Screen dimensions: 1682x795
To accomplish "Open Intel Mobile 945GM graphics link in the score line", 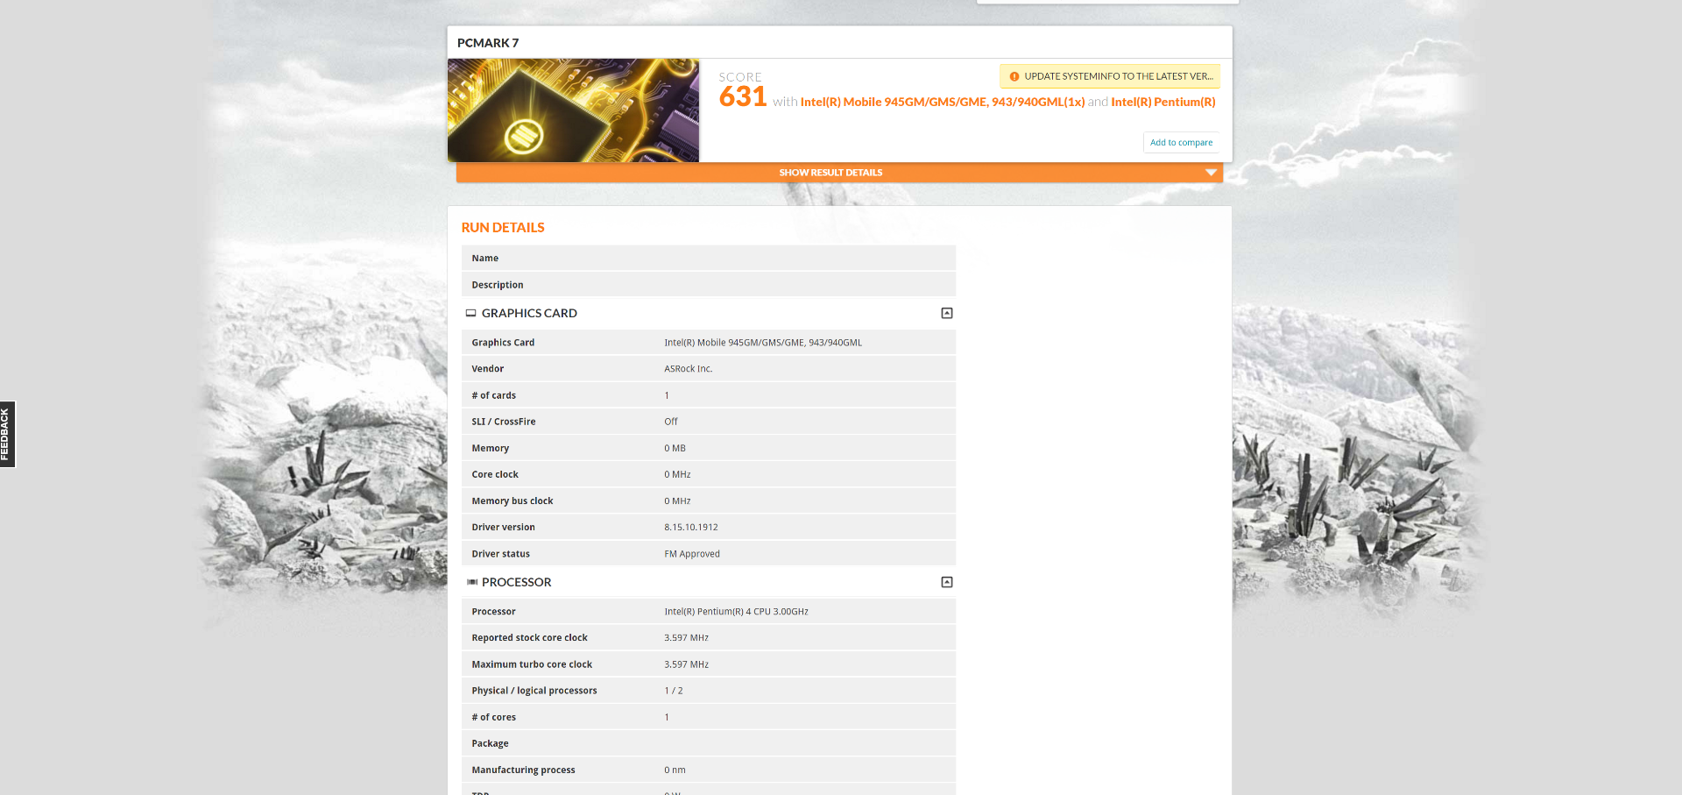I will point(943,102).
